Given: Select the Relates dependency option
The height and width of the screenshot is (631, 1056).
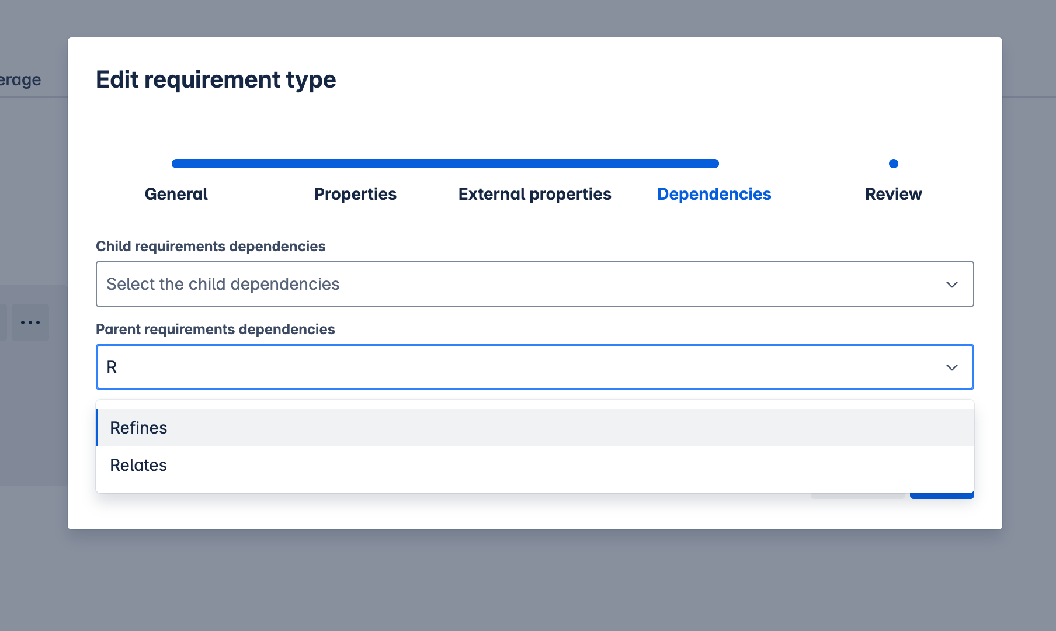Looking at the screenshot, I should [138, 465].
